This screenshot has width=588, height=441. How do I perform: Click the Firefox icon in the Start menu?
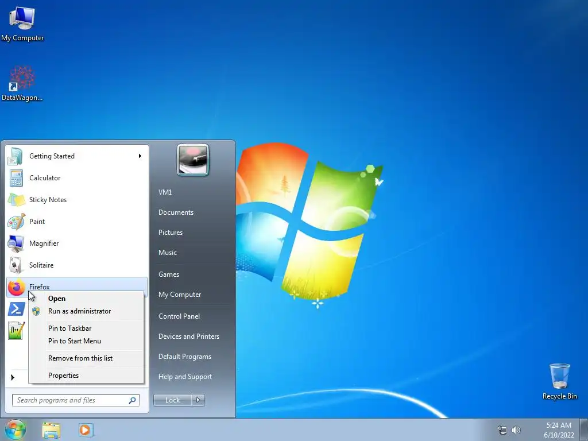click(x=16, y=288)
